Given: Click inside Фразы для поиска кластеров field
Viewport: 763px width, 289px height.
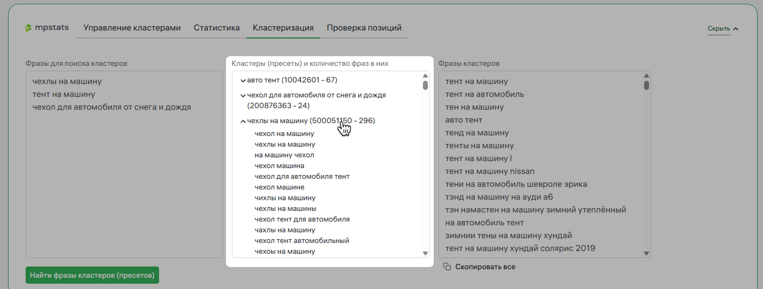Looking at the screenshot, I should click(x=124, y=164).
